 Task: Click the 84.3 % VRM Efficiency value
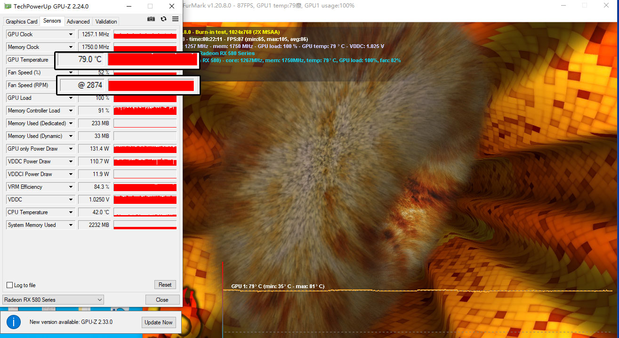94,187
